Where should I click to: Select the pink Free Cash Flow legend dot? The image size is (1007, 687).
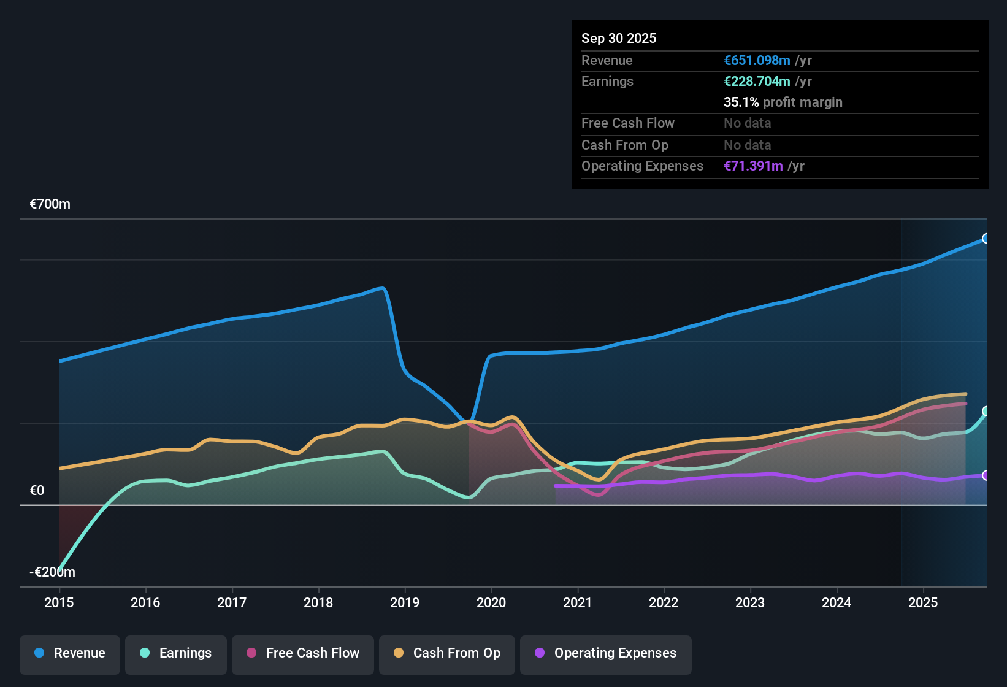(251, 654)
